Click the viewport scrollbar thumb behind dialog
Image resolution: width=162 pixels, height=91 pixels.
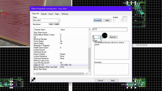[x=141, y=45]
